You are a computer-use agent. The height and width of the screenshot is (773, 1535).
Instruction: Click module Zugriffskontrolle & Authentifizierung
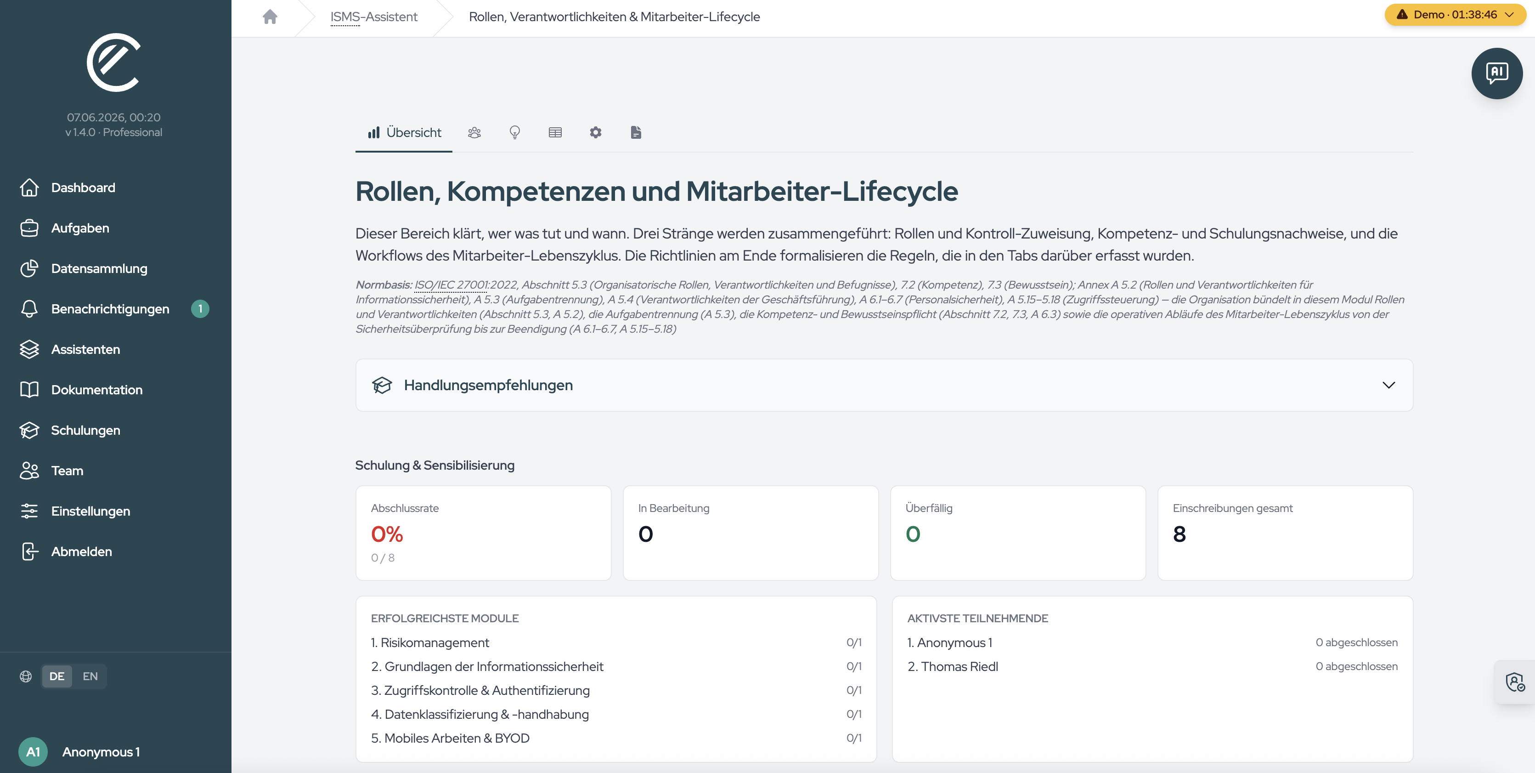(615, 690)
